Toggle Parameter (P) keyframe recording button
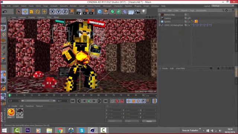The width and height of the screenshot is (238, 134). pyautogui.click(x=143, y=101)
